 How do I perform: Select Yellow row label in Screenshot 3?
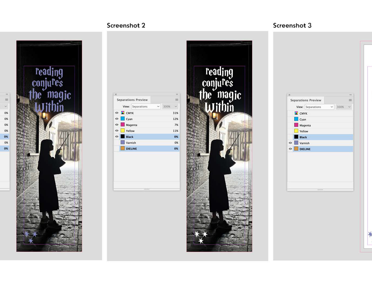click(x=304, y=131)
